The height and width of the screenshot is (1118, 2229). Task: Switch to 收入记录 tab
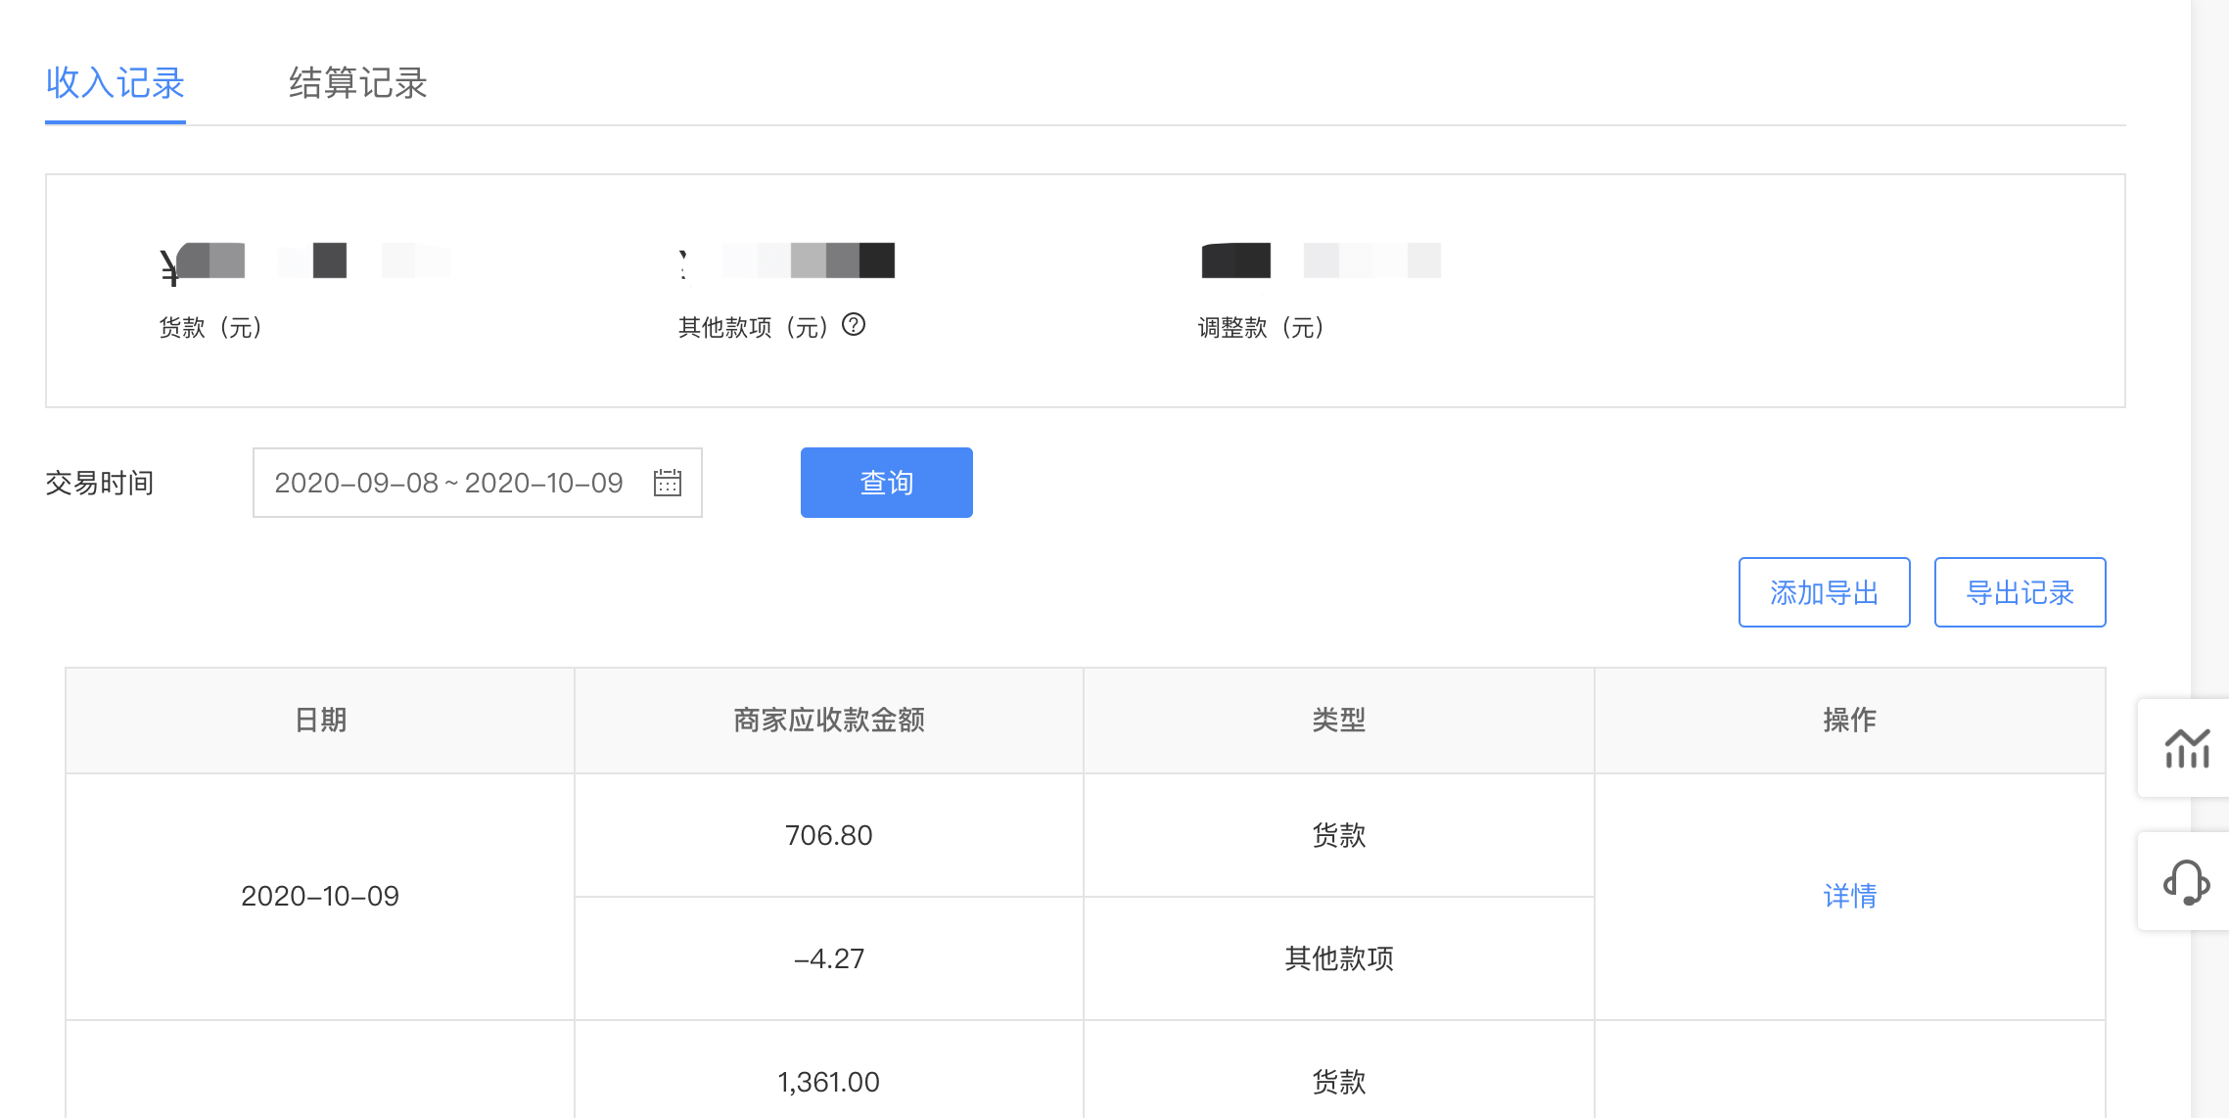point(116,83)
